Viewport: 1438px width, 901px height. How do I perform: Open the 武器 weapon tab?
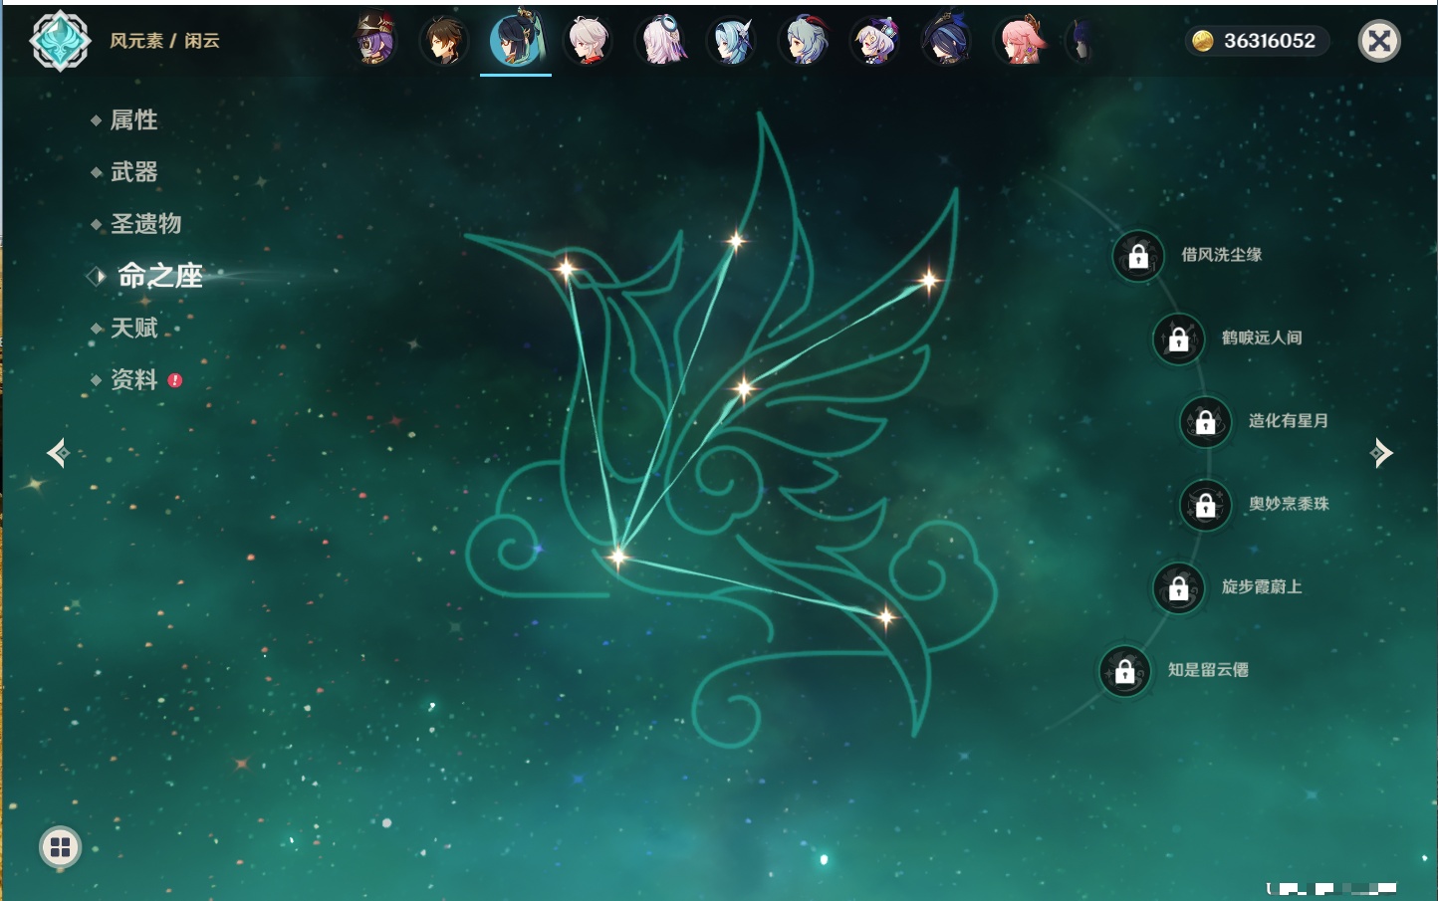[133, 172]
